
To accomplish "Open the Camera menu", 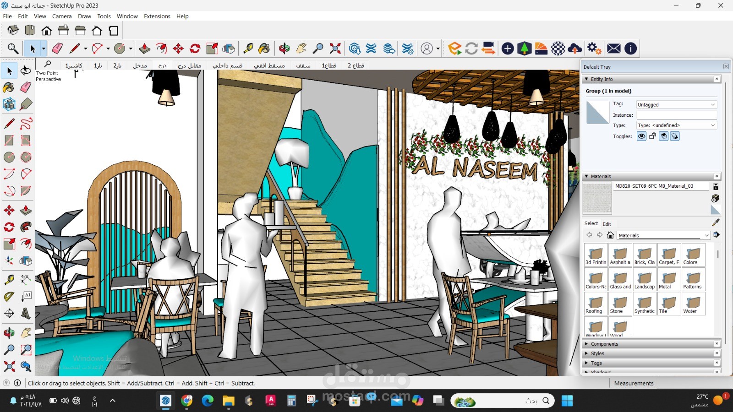I will [x=62, y=16].
